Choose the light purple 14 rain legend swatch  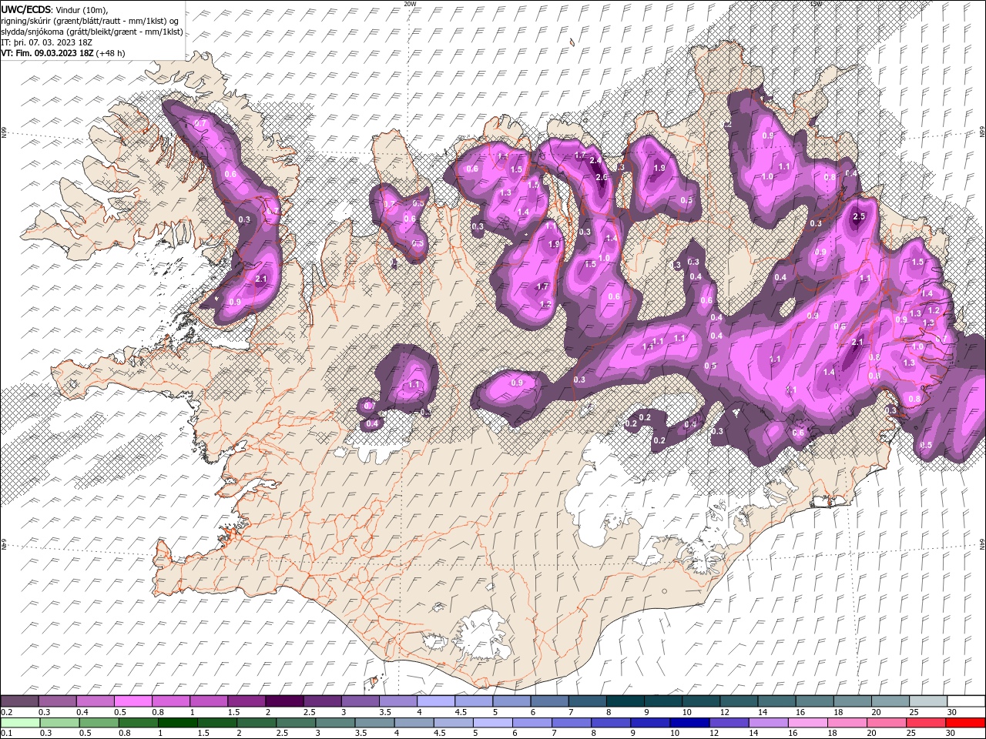click(768, 723)
